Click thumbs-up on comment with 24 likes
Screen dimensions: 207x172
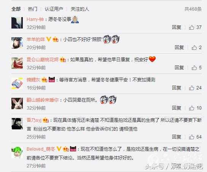click(x=191, y=88)
